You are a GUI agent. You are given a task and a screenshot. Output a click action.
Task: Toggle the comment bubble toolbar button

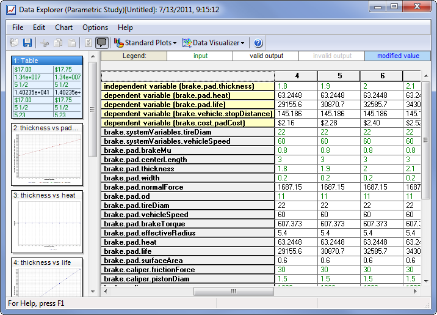coord(102,43)
